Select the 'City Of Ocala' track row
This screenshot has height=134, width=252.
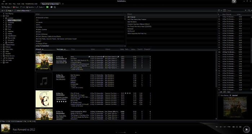(x=111, y=93)
